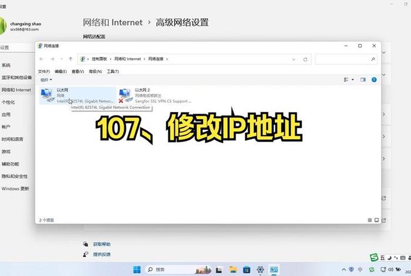Click the 2 个项目 status text
The image size is (411, 276).
[46, 220]
